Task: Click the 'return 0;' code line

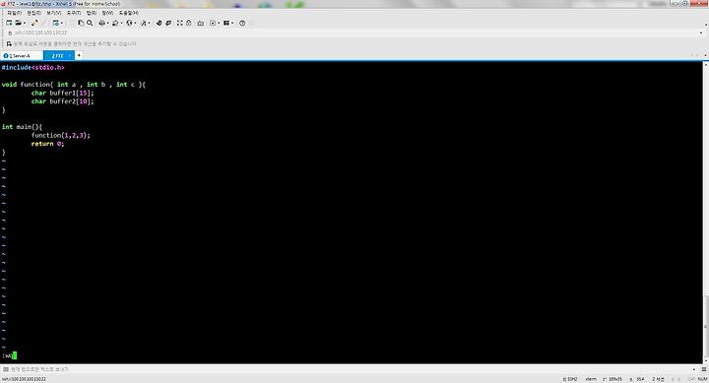Action: tap(47, 144)
